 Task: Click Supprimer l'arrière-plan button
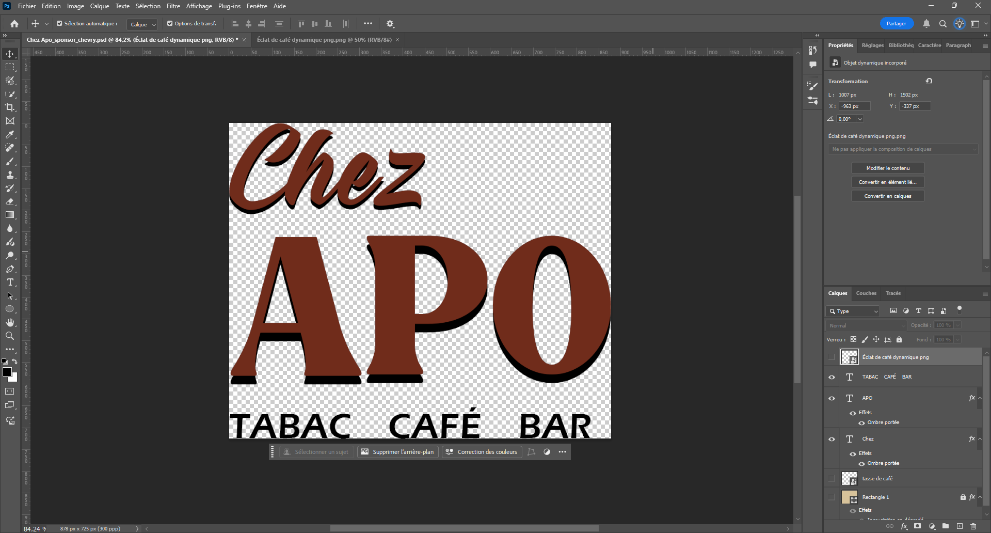point(397,452)
